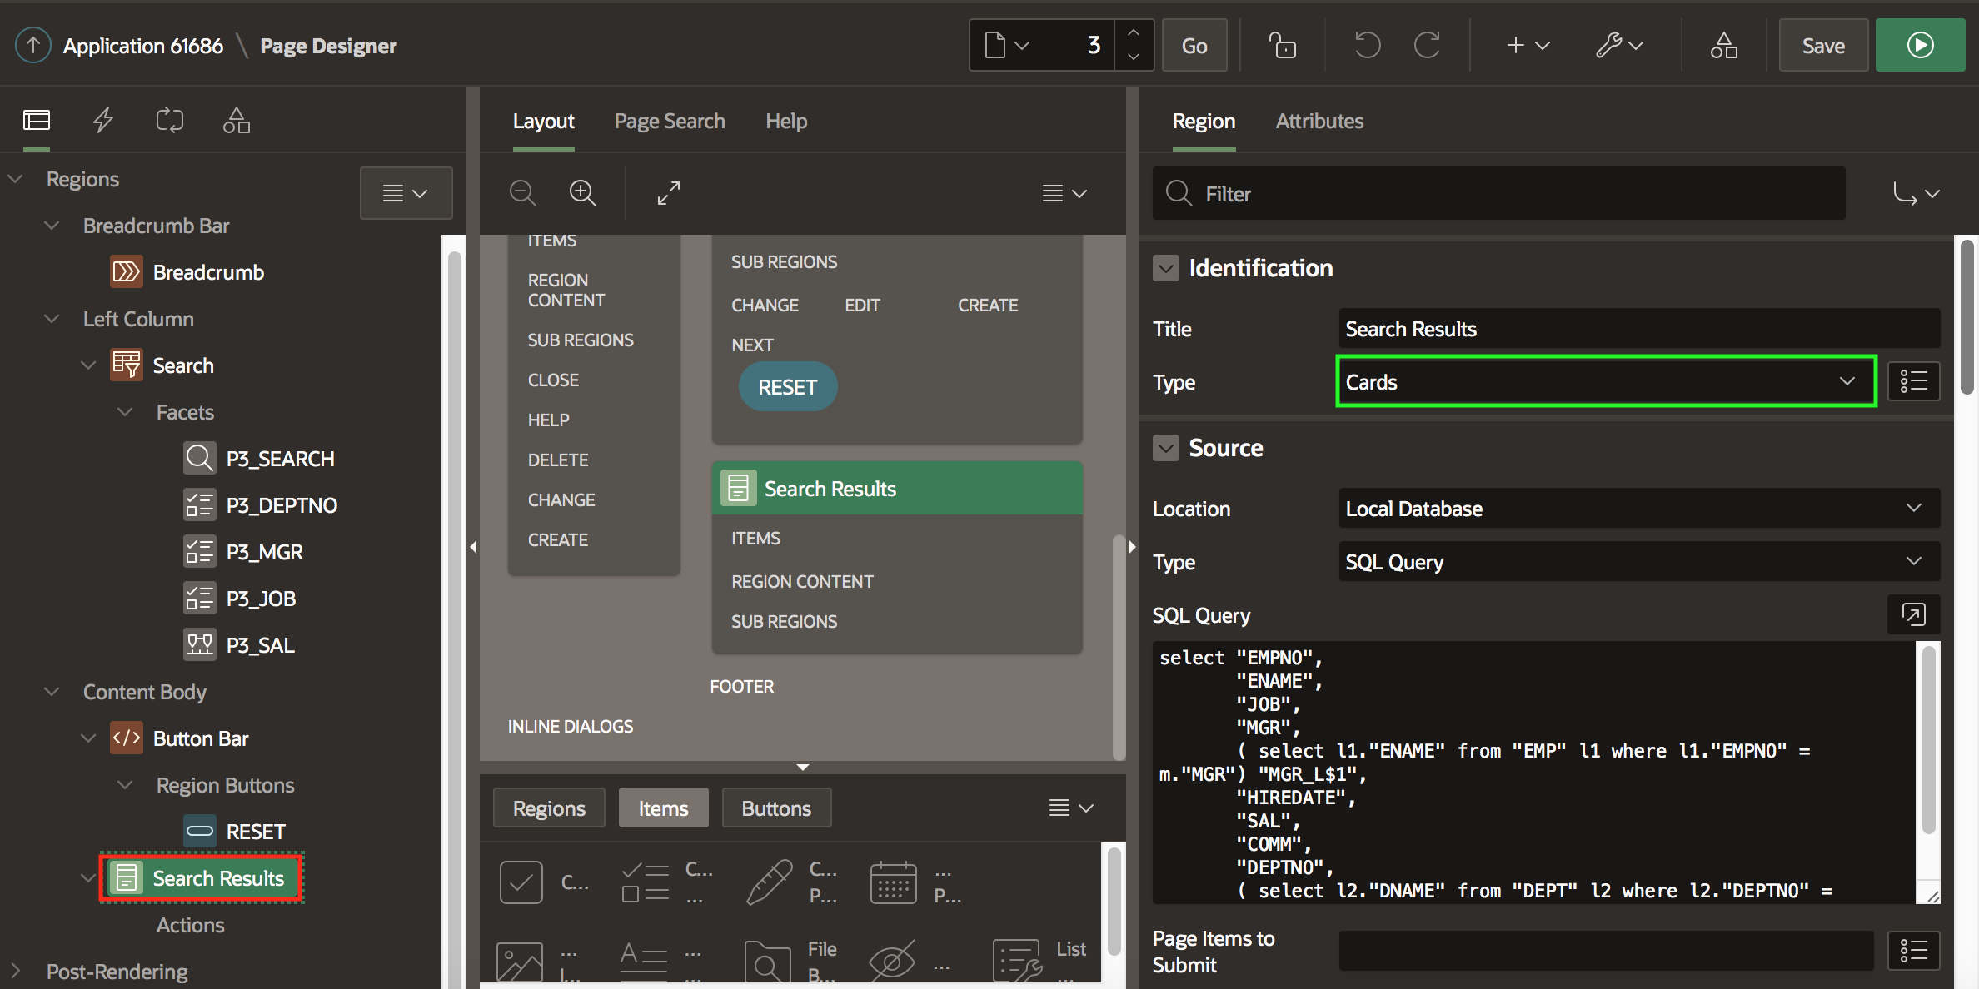Viewport: 1979px width, 989px height.
Task: Click the Dynamic Actions lightning bolt icon
Action: coord(103,121)
